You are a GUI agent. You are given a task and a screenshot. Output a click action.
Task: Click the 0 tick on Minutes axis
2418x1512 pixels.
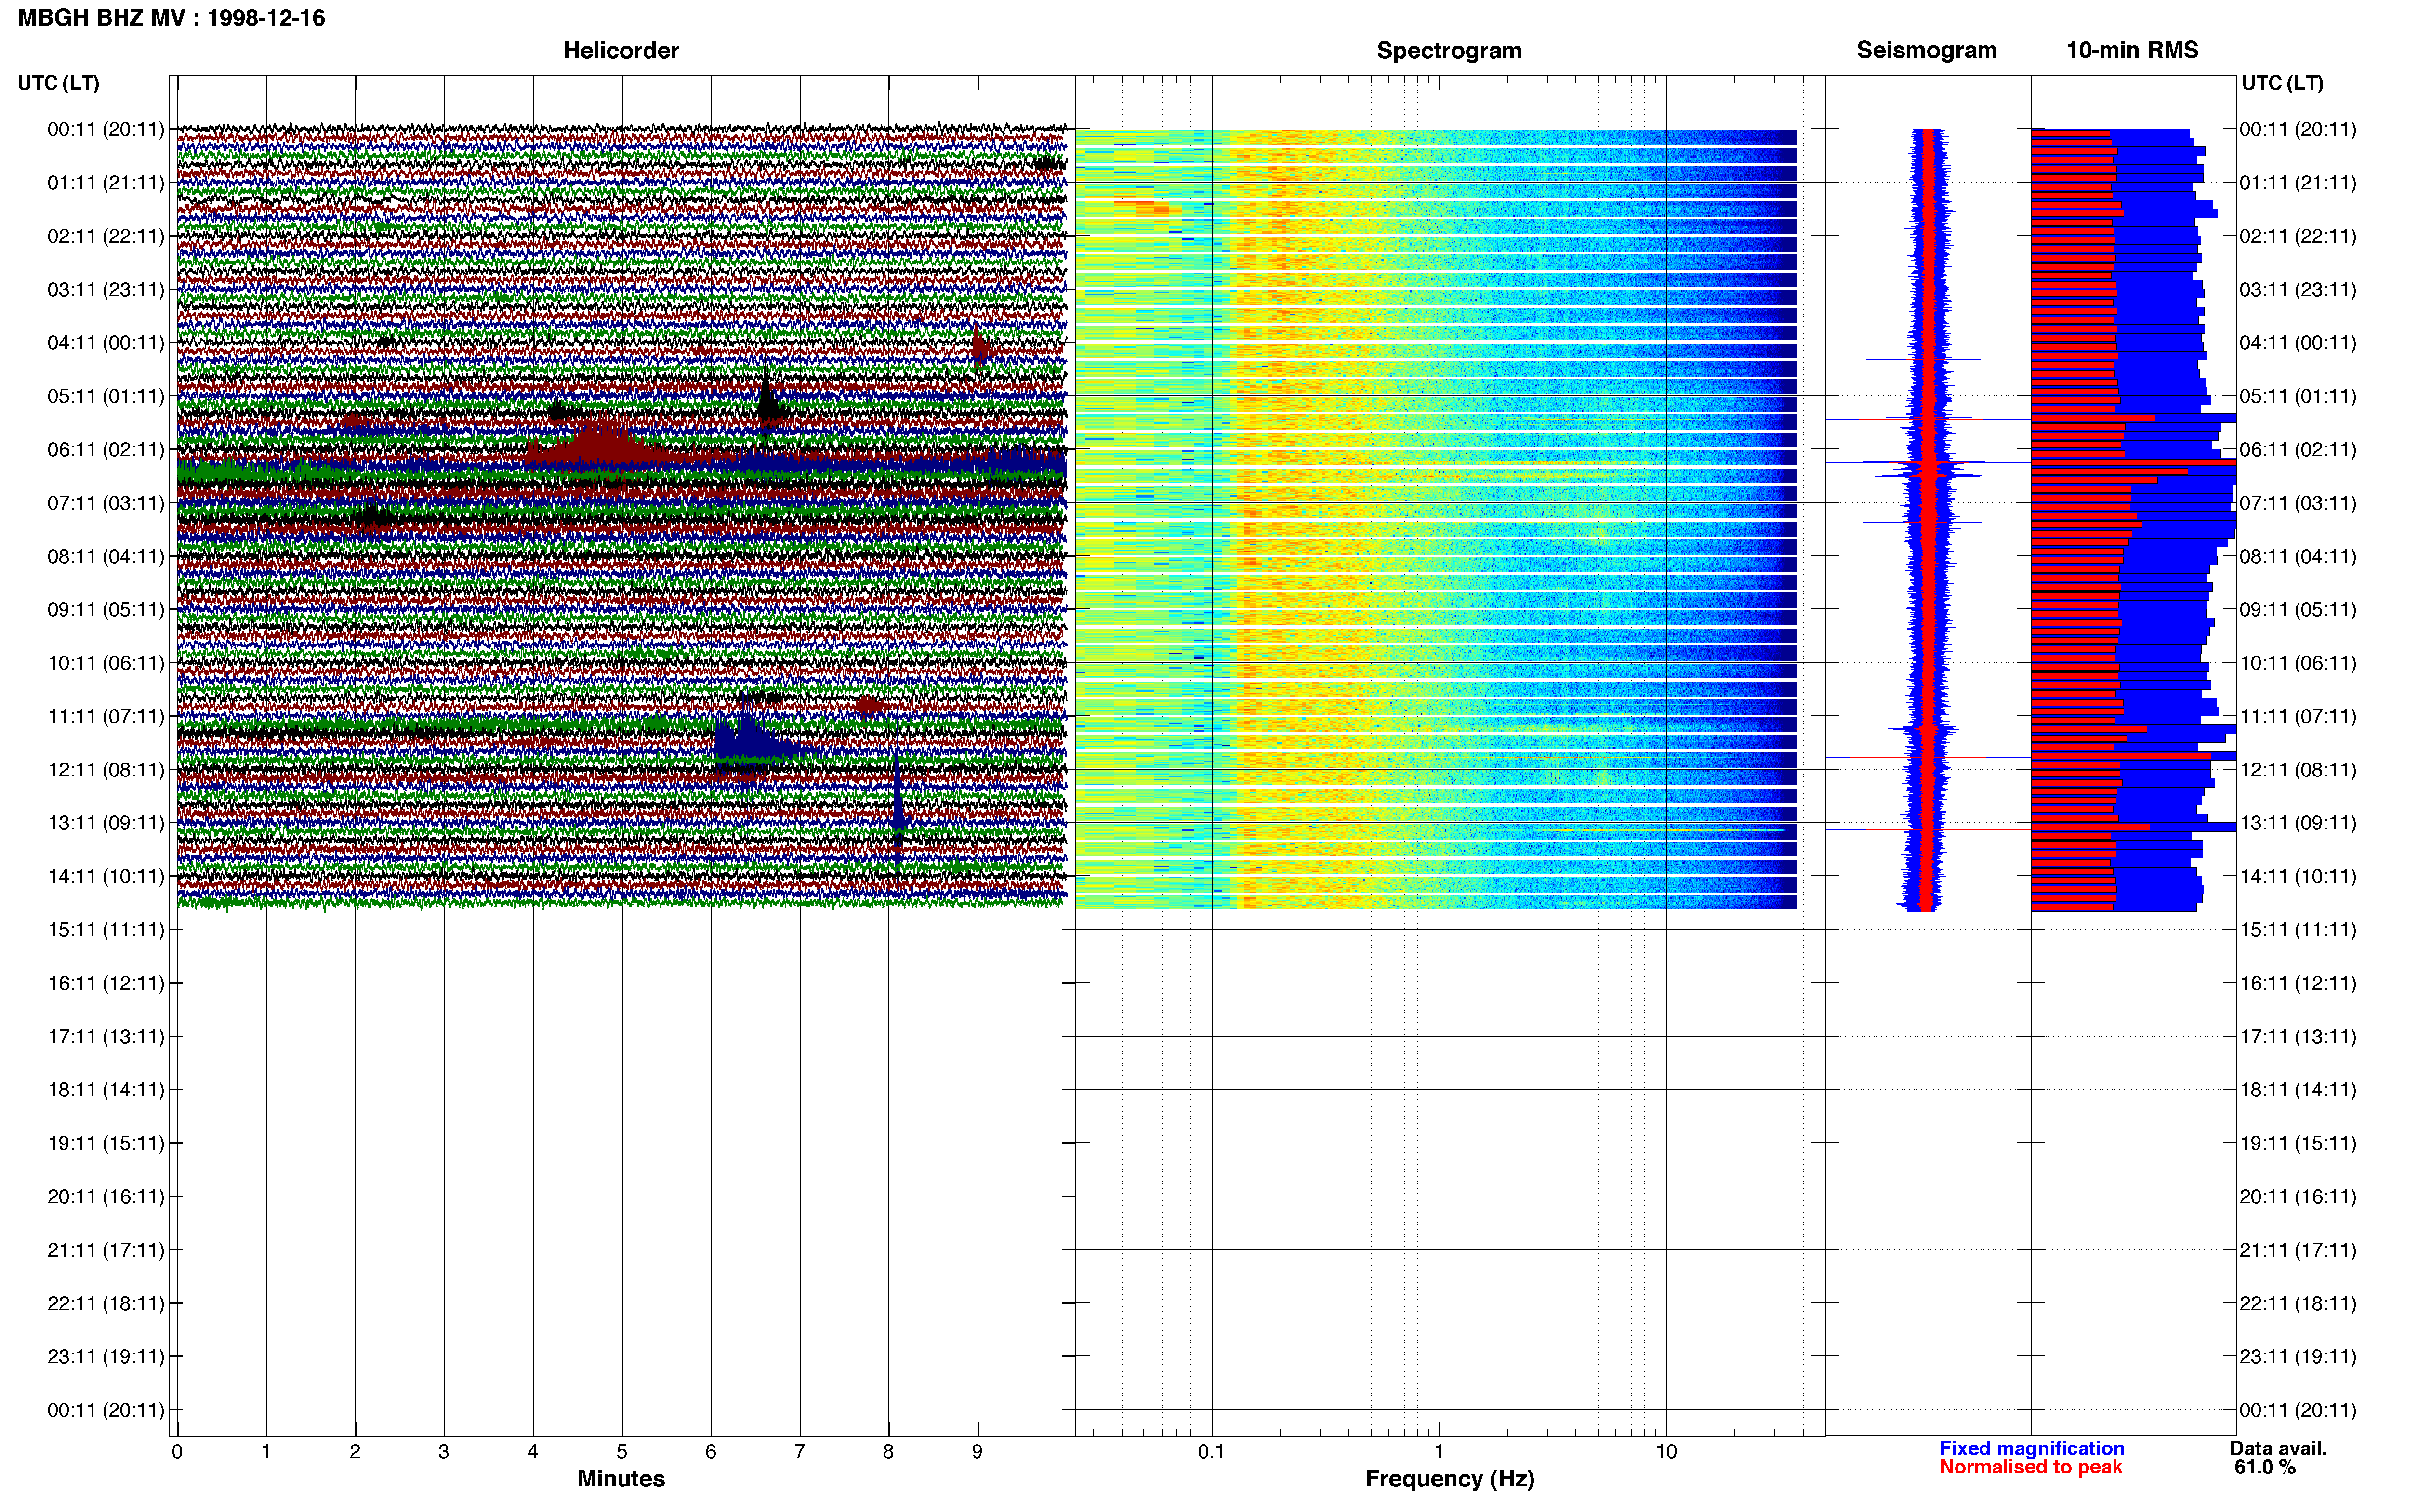pos(177,1451)
